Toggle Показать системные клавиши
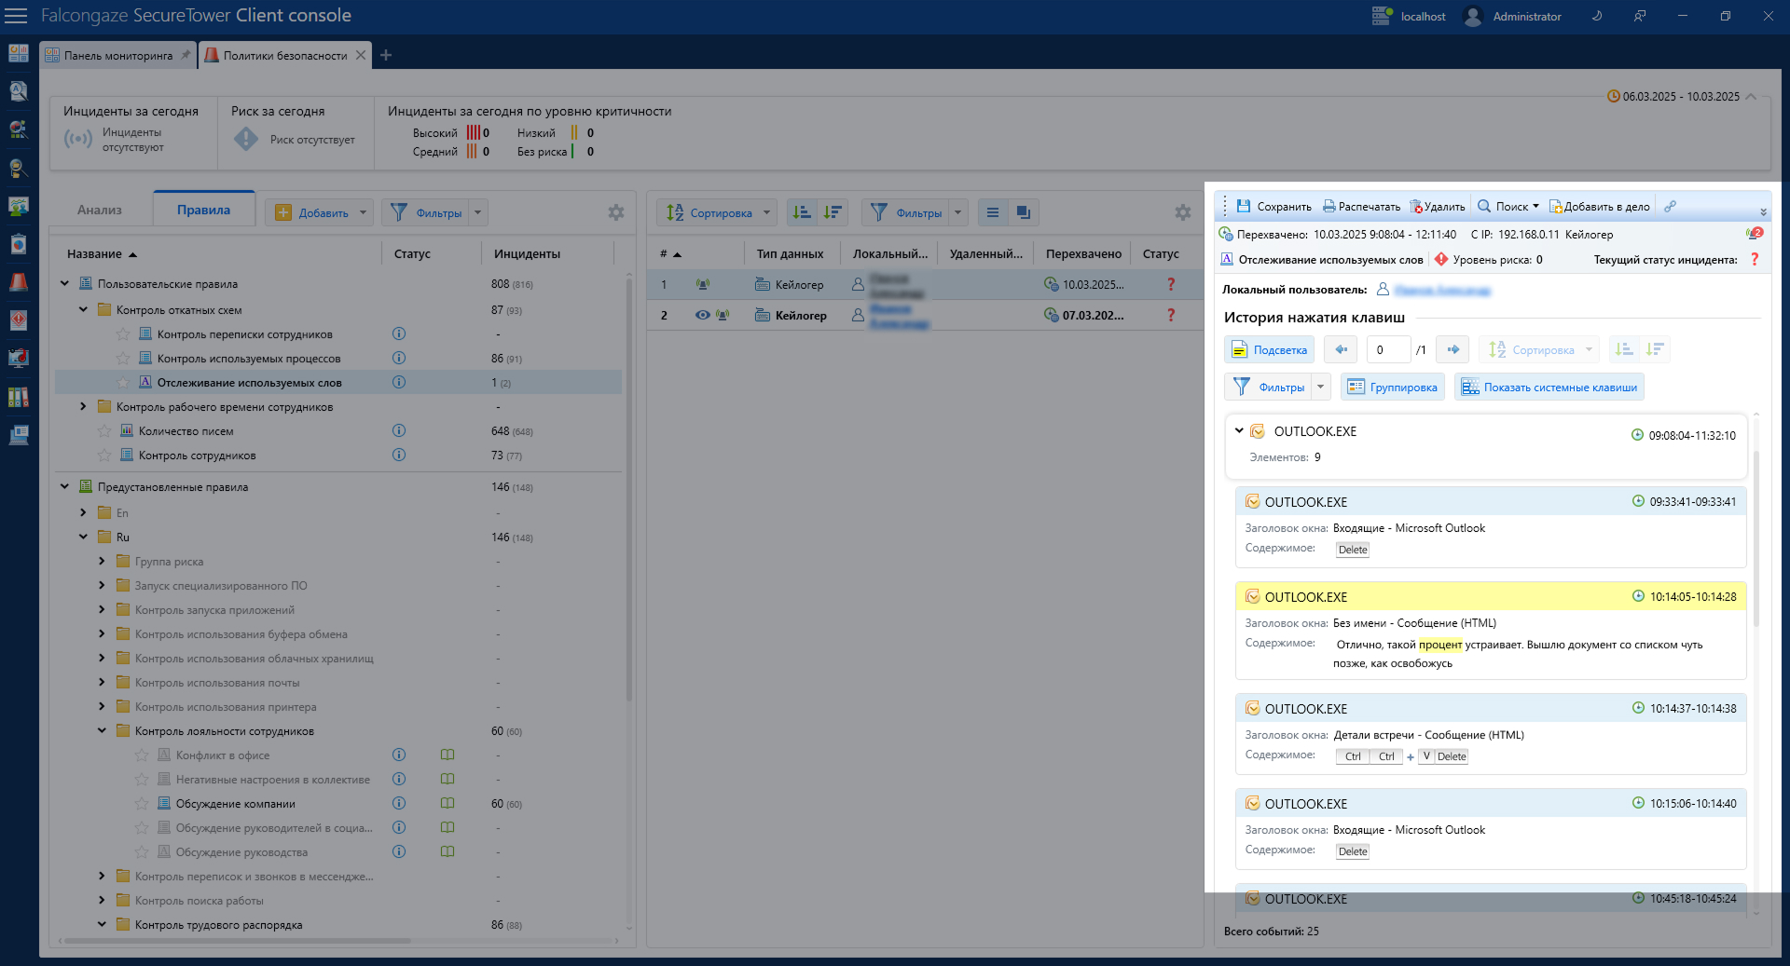Screen dimensions: 1790x966 [x=1549, y=388]
